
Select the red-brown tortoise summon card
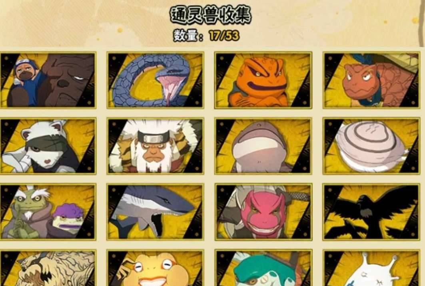(x=371, y=80)
